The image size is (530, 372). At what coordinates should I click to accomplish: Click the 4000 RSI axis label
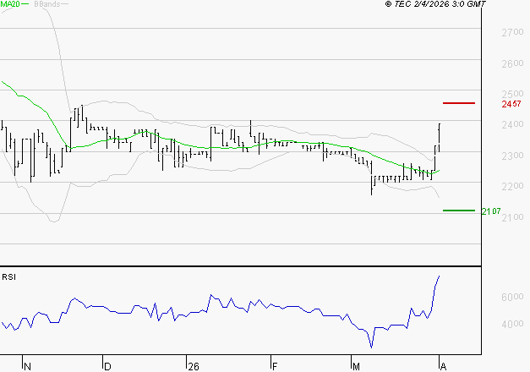(x=512, y=325)
